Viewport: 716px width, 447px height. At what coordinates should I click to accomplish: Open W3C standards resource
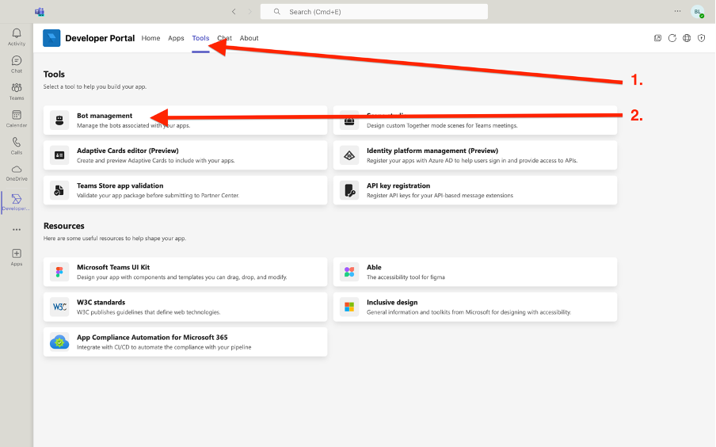[x=185, y=307]
